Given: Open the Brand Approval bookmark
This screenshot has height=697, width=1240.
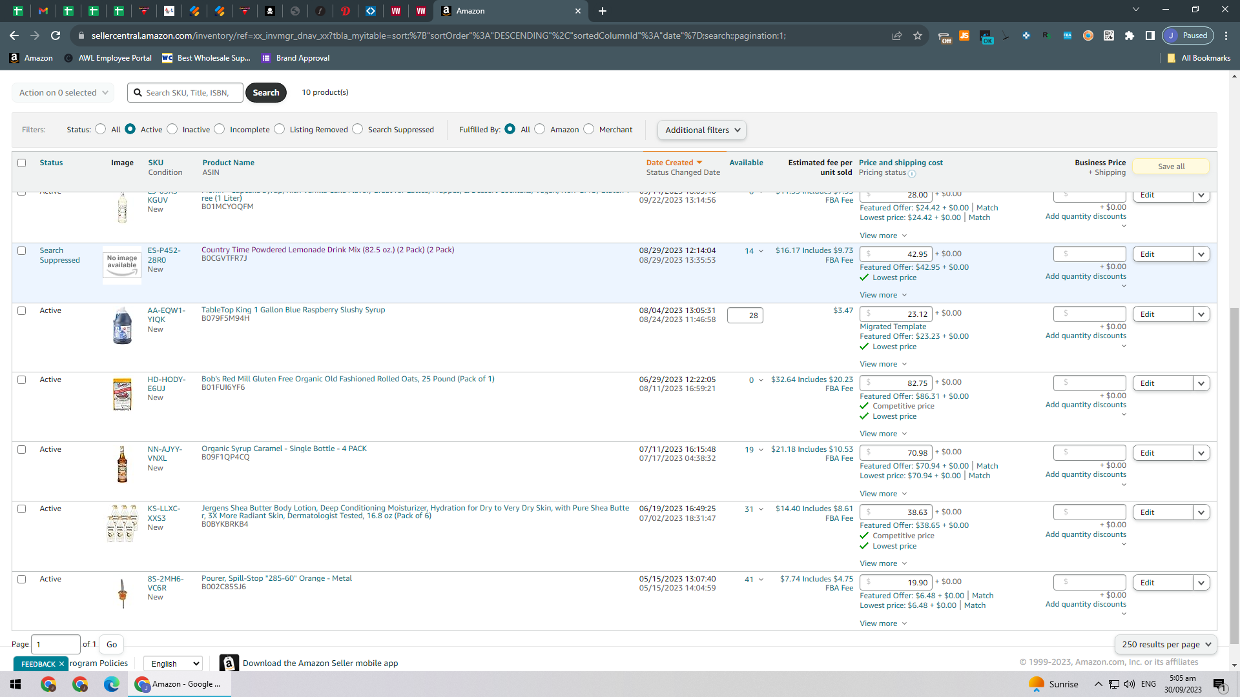Looking at the screenshot, I should (295, 58).
